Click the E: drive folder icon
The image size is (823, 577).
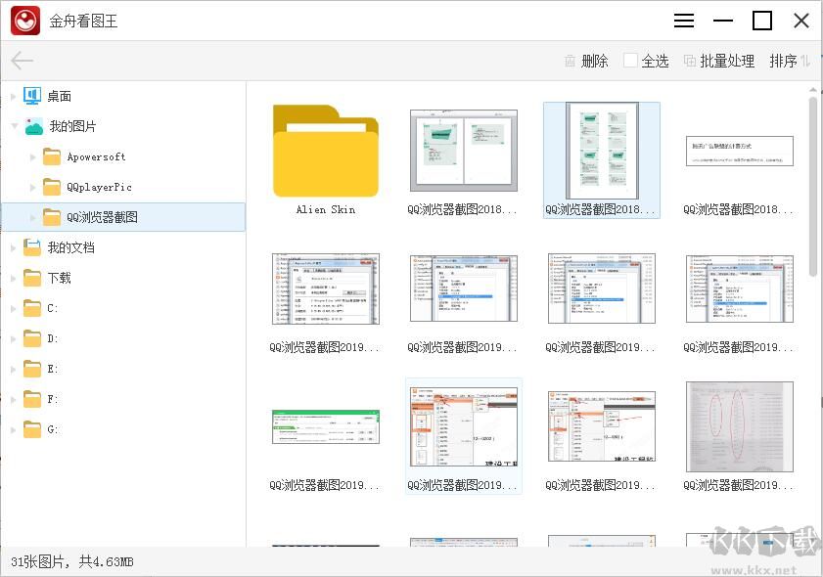click(32, 370)
